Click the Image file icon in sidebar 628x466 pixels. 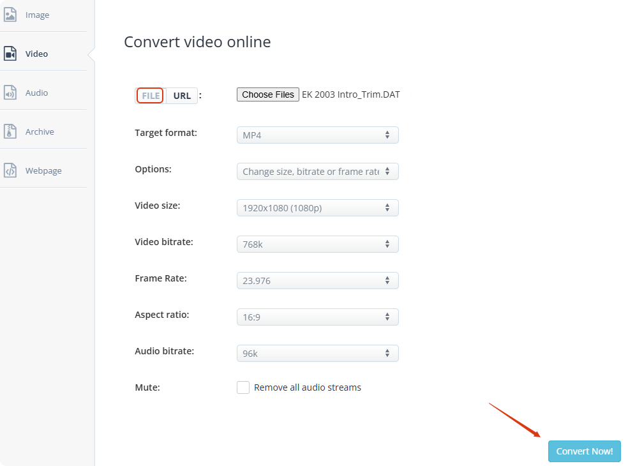(10, 15)
